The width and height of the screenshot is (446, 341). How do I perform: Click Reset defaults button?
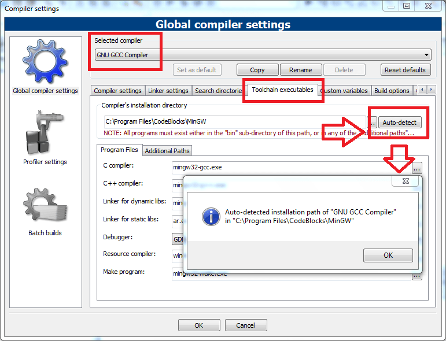click(x=406, y=70)
